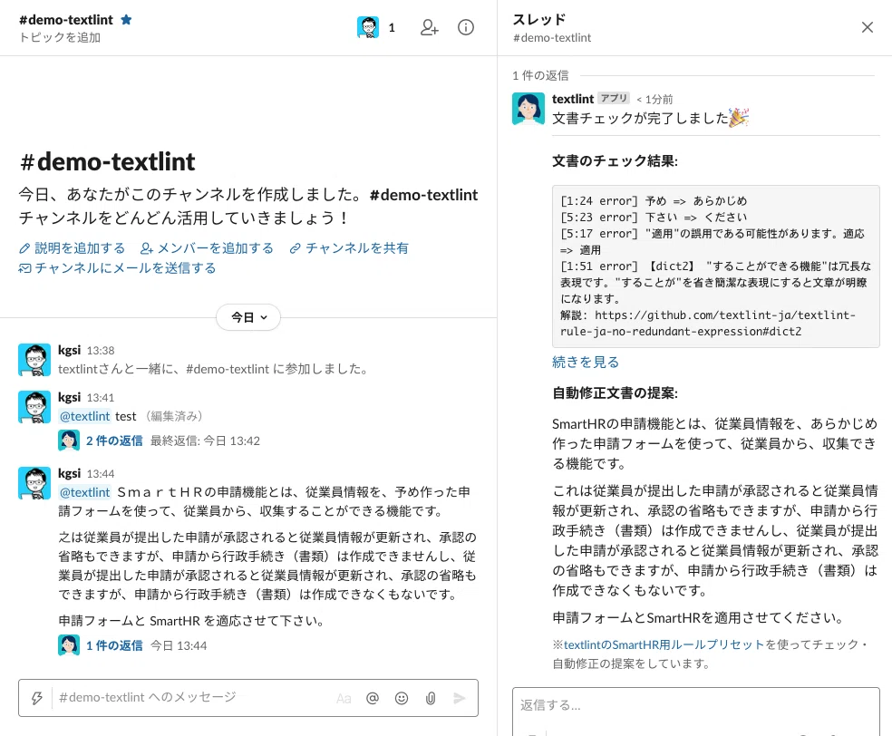Click kgsi avatar on 13:38 message
892x736 pixels.
(34, 360)
